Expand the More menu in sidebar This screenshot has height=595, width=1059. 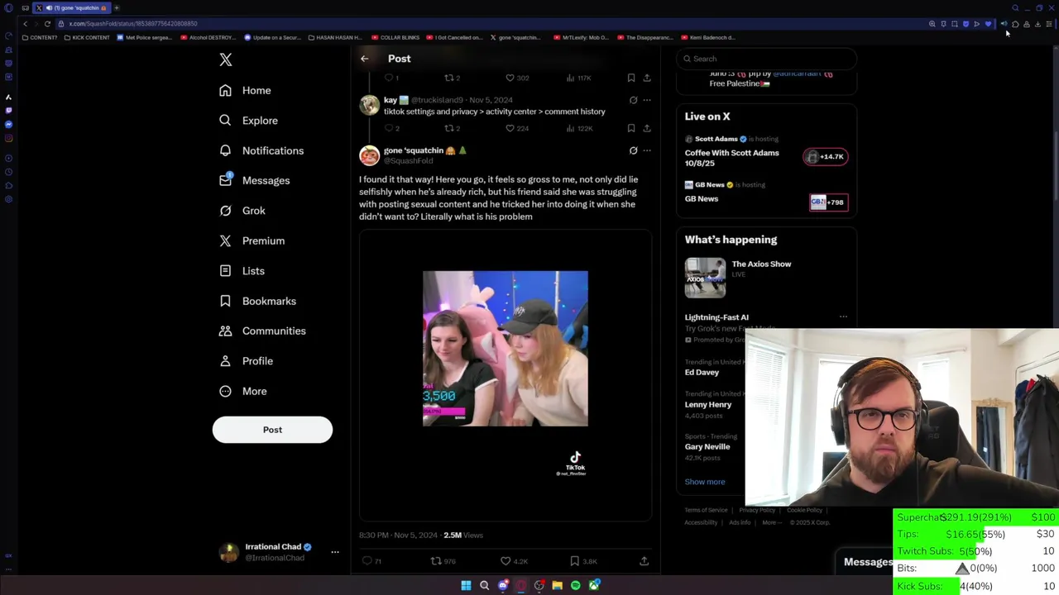[x=242, y=391]
